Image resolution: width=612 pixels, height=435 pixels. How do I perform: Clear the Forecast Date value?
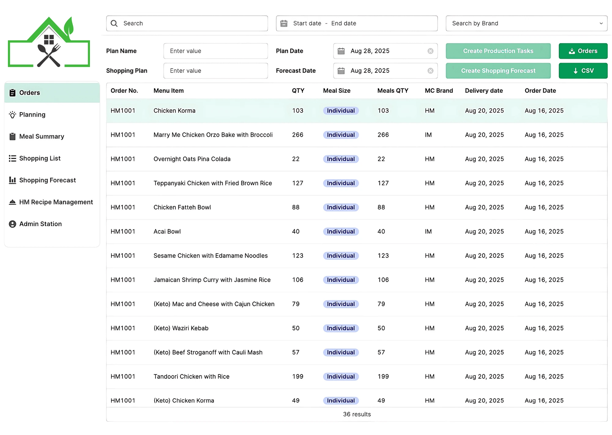click(430, 71)
